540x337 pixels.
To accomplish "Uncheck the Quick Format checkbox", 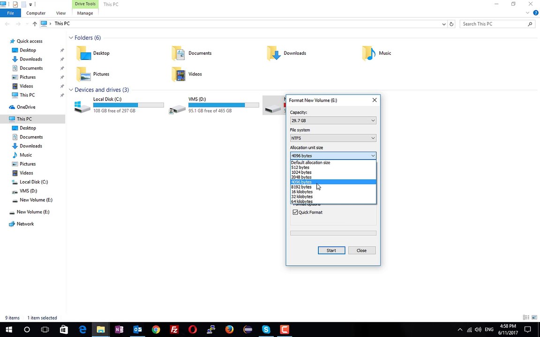I will [x=295, y=212].
